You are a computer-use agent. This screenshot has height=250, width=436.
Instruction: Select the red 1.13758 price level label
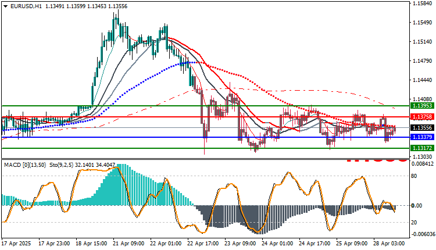(422, 117)
